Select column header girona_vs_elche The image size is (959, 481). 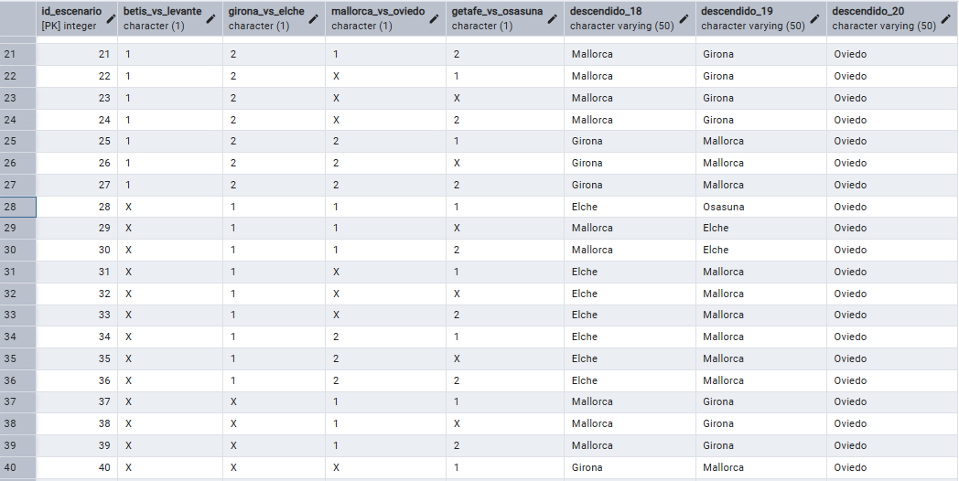pos(274,18)
